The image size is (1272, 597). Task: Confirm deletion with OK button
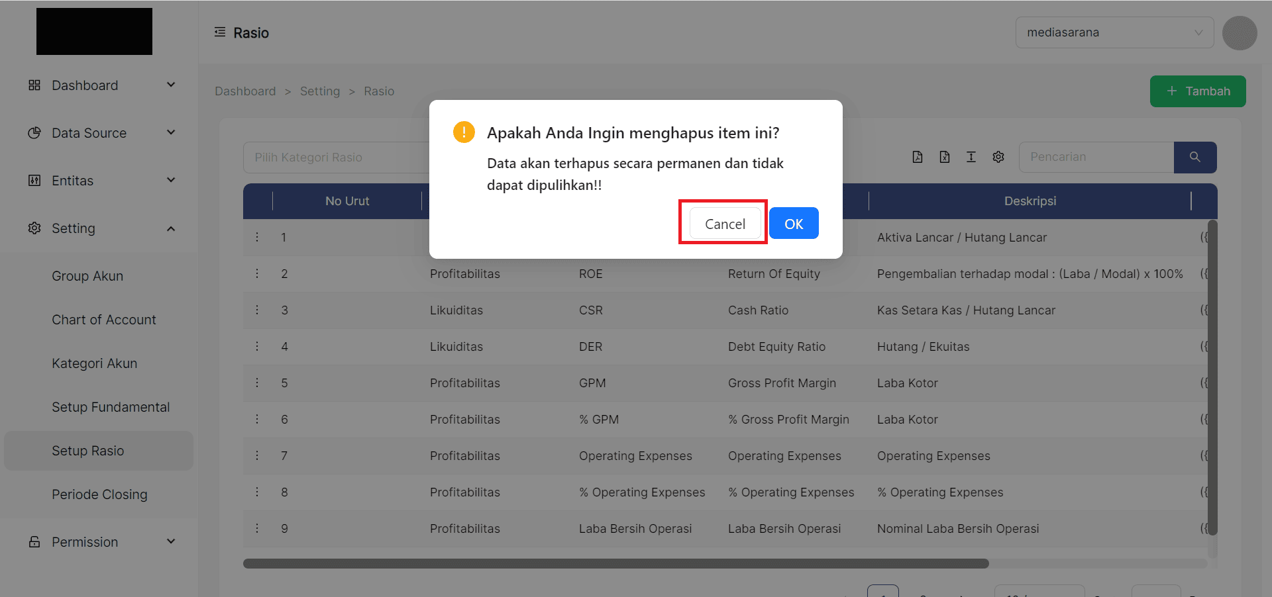point(793,224)
